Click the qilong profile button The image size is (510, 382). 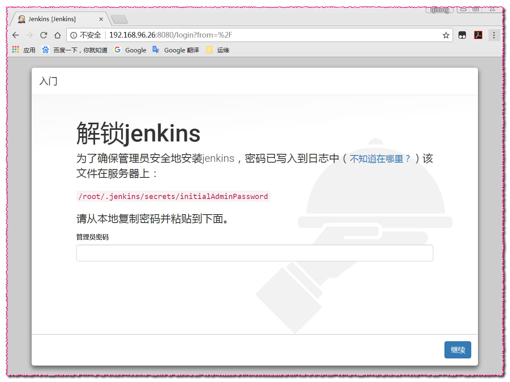pyautogui.click(x=440, y=10)
